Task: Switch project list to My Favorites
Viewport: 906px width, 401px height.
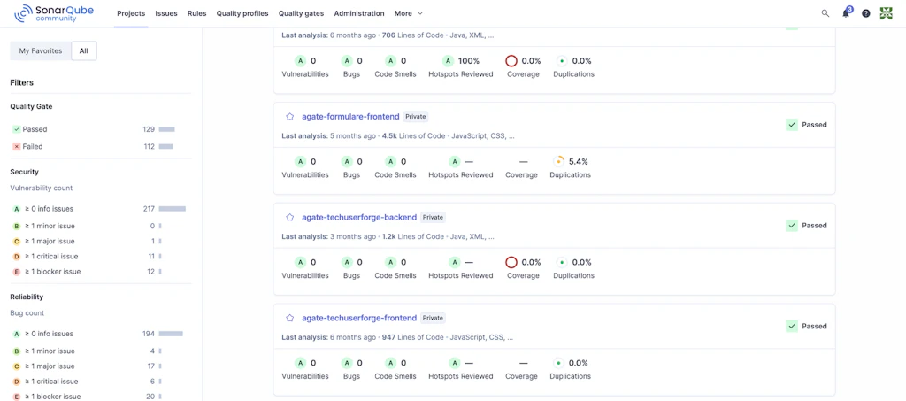Action: click(x=41, y=50)
